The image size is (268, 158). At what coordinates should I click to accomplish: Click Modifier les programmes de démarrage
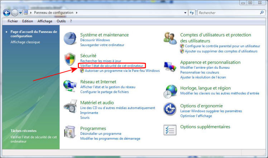click(x=110, y=139)
